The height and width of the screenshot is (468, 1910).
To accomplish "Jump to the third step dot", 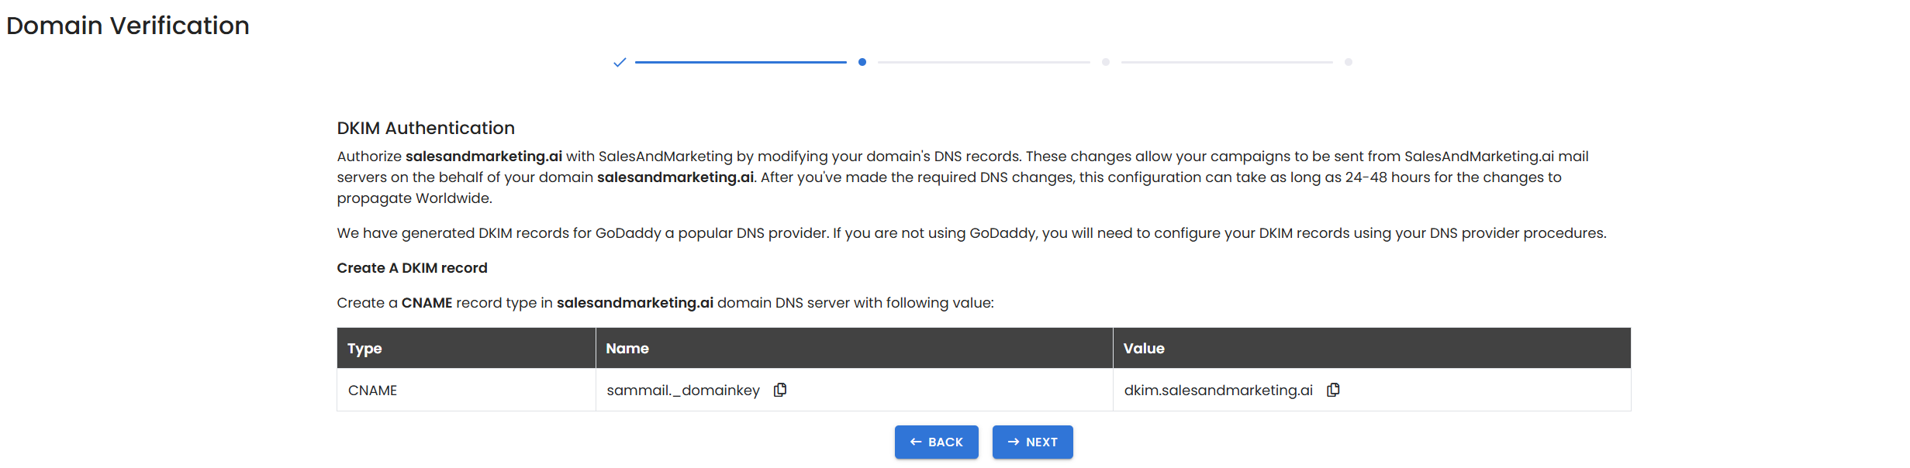I will [1106, 62].
